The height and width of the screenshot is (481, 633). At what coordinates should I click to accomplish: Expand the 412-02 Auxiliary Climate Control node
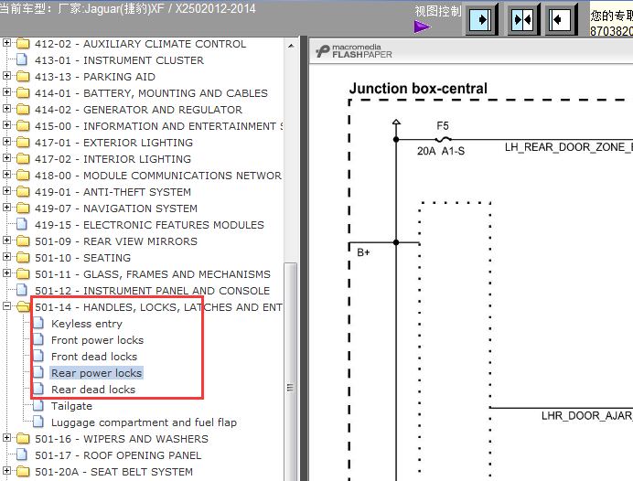(6, 42)
